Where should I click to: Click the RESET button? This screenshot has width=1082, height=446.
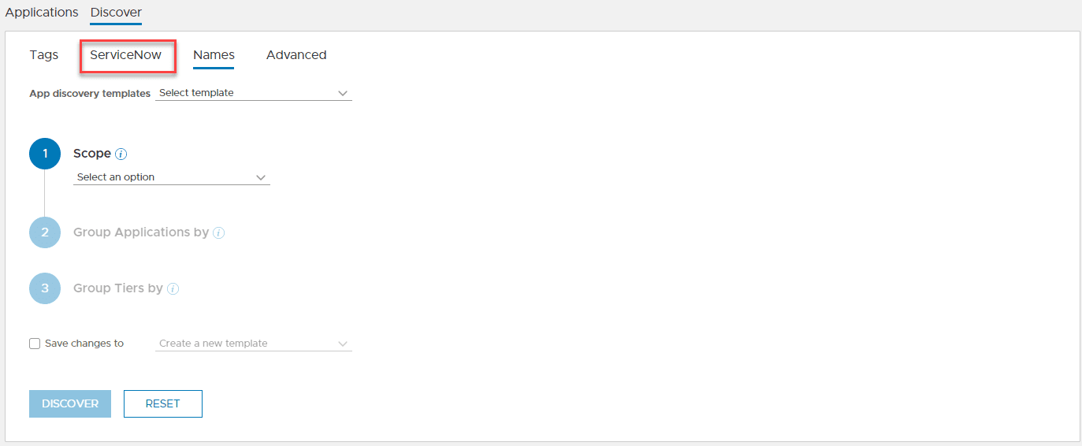coord(163,403)
